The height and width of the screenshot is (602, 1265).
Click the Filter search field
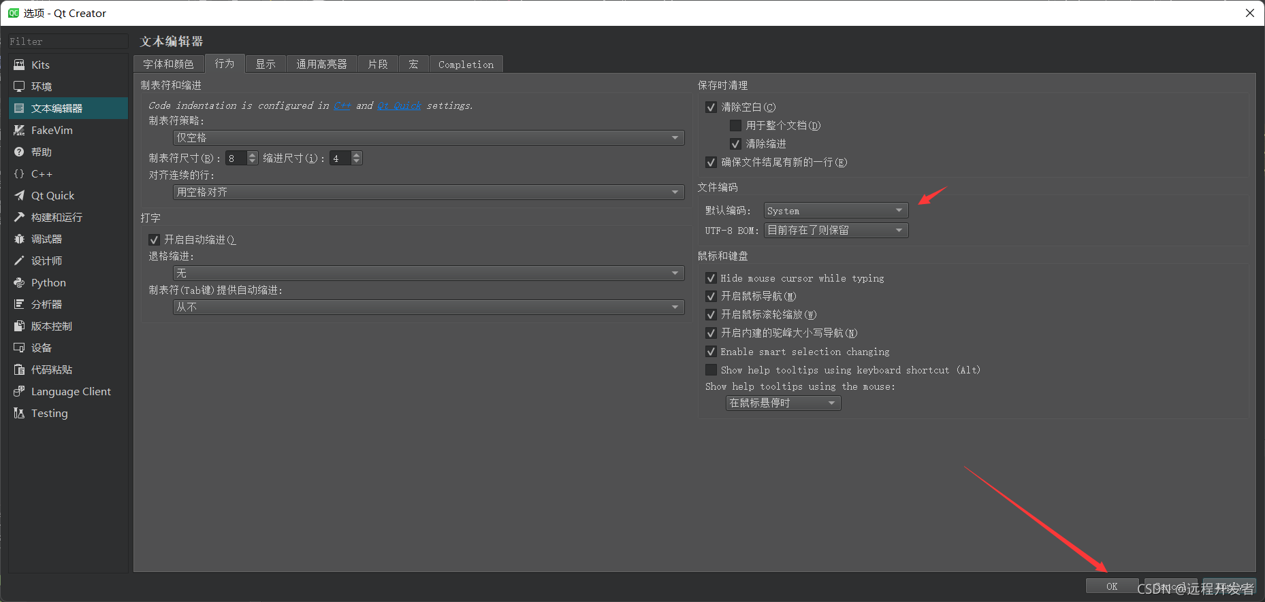click(68, 41)
